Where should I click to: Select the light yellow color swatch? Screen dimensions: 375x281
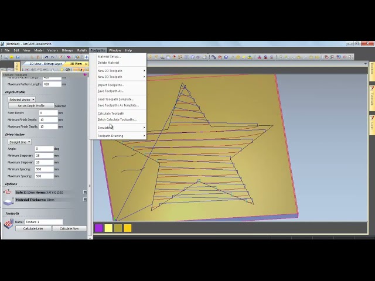click(108, 228)
